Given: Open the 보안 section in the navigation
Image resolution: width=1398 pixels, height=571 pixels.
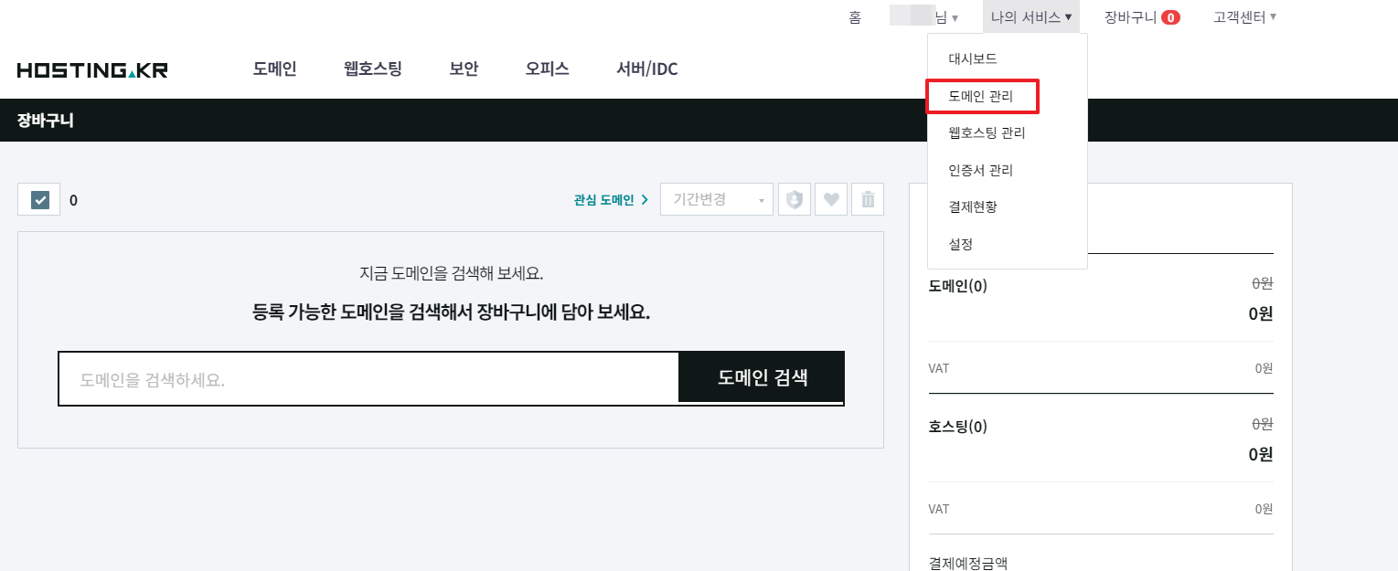Looking at the screenshot, I should point(464,68).
